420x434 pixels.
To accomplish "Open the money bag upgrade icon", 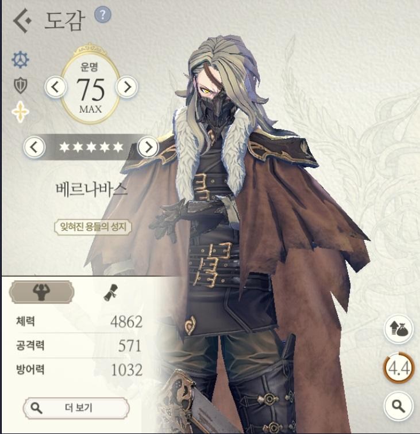I will [x=398, y=329].
